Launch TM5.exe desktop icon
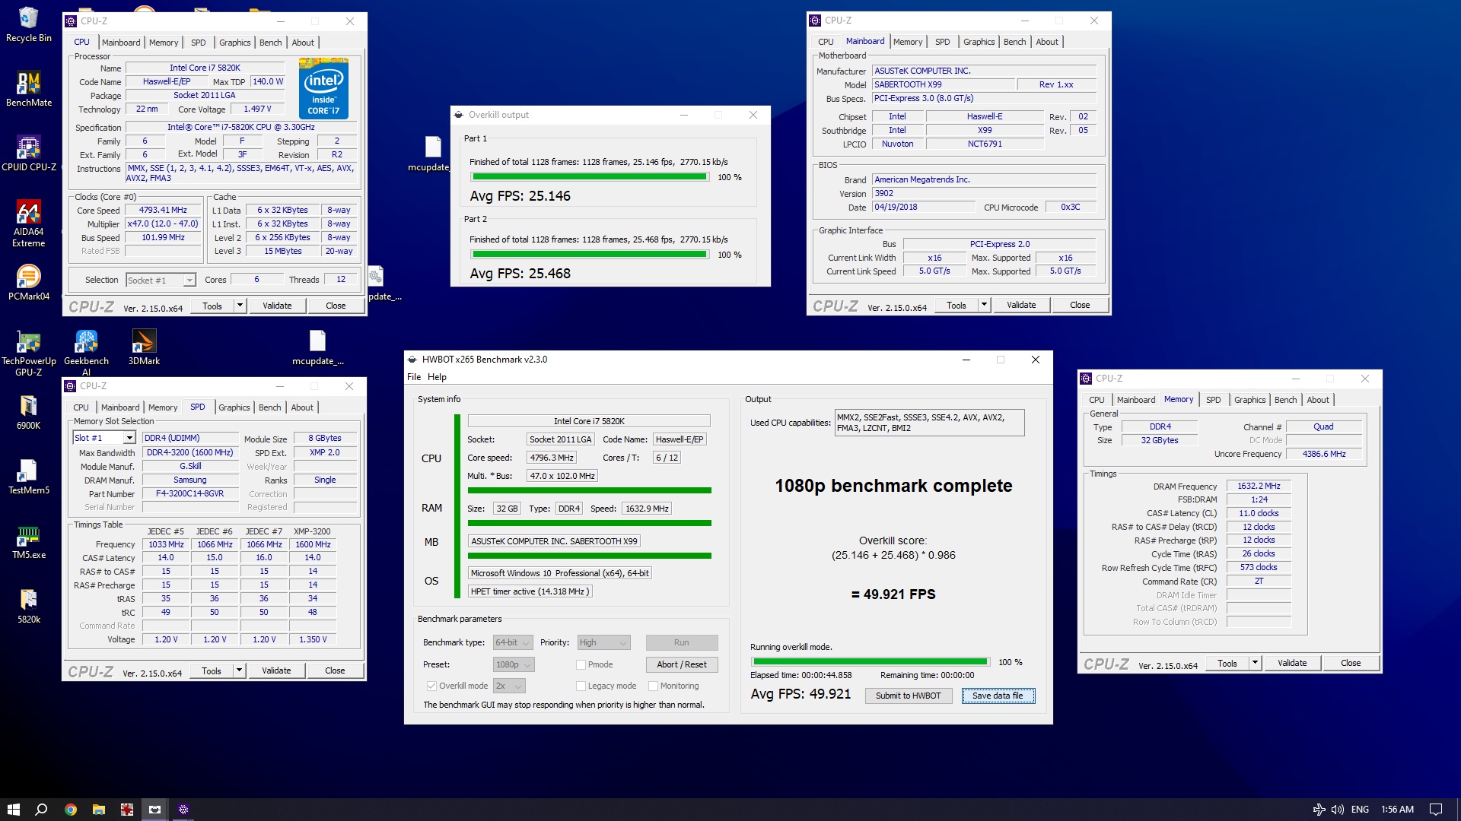1461x821 pixels. pyautogui.click(x=28, y=542)
